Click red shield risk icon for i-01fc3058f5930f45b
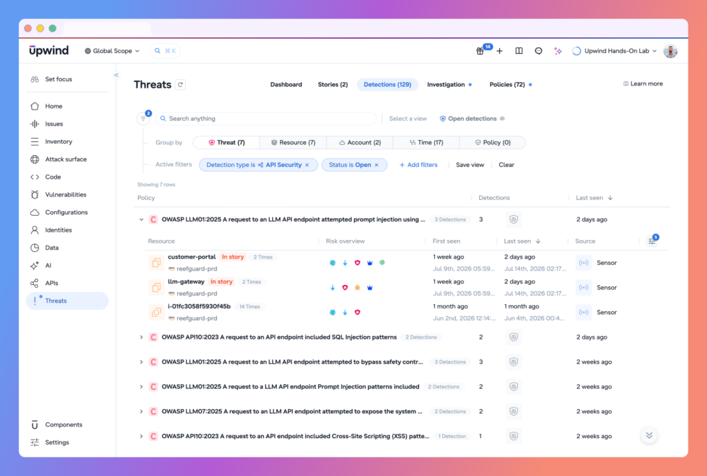707x476 pixels. tap(357, 312)
